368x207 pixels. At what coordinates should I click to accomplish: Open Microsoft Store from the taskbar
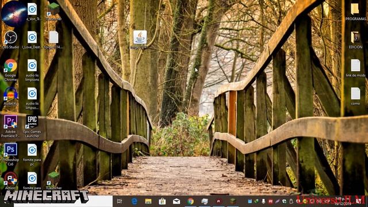(x=162, y=201)
